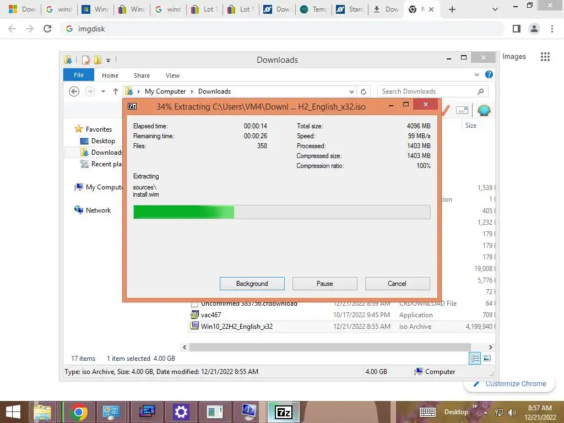Switch to Large icons view layout icon
This screenshot has height=423, width=564.
[x=487, y=358]
